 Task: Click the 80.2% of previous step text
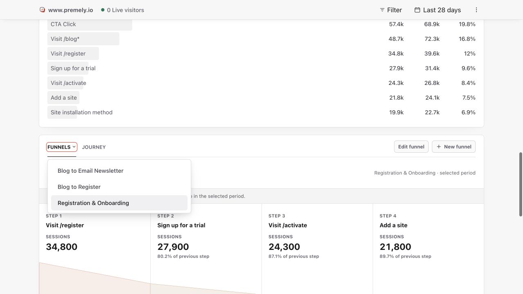coord(183,256)
